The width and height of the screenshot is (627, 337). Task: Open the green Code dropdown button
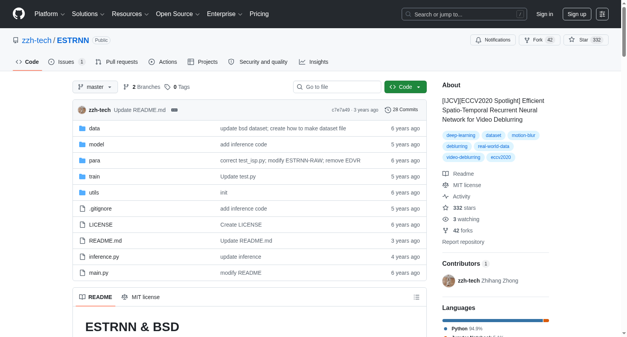(x=406, y=87)
